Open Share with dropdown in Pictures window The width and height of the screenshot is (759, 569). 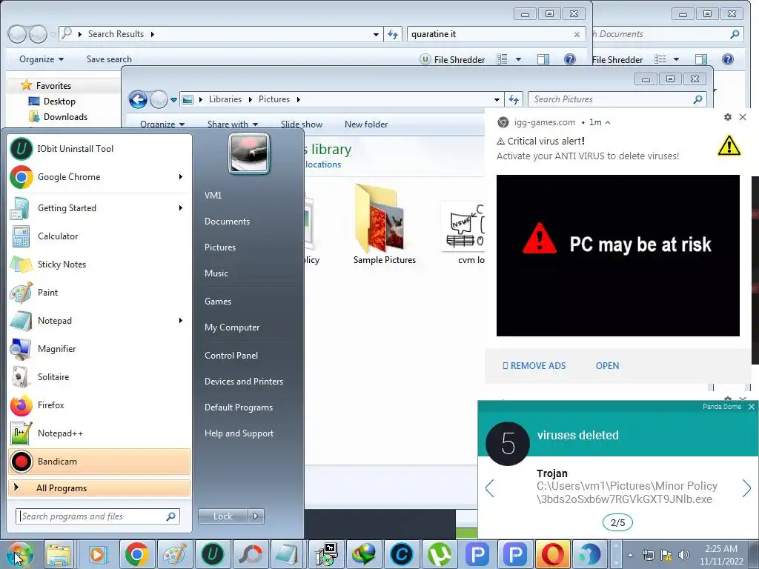tap(232, 124)
